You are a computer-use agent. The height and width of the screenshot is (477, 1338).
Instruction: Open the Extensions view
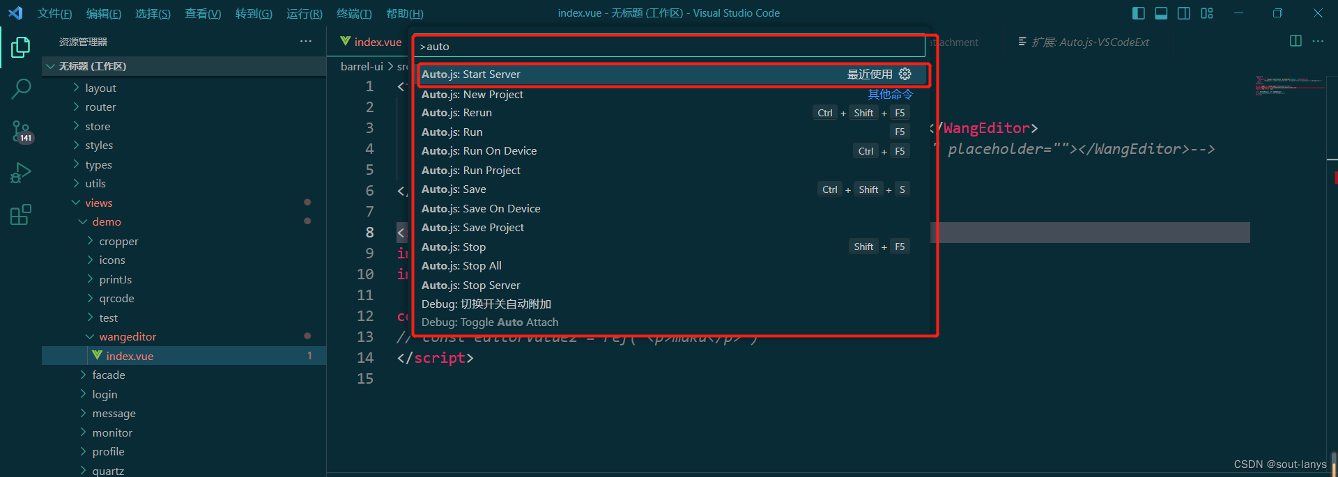coord(21,214)
